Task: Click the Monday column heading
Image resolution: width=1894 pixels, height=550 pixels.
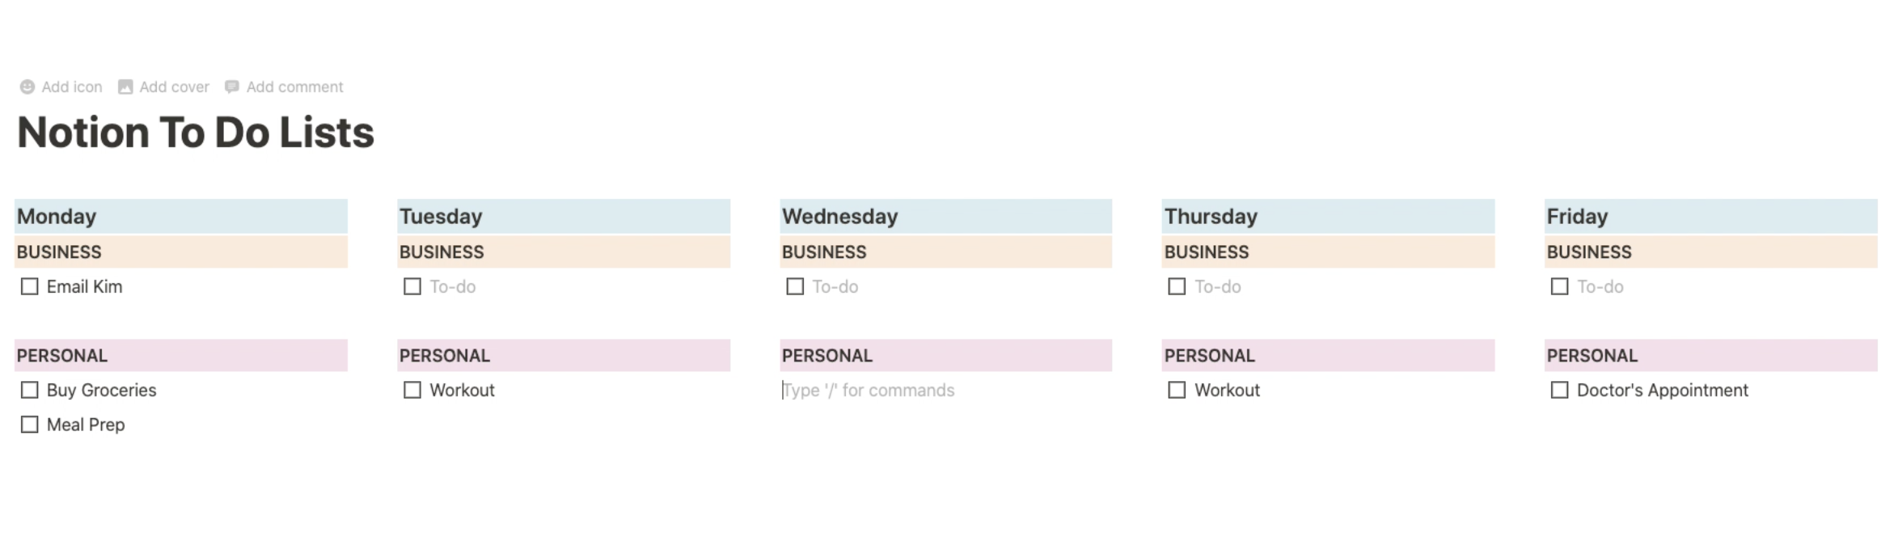Action: click(x=57, y=216)
